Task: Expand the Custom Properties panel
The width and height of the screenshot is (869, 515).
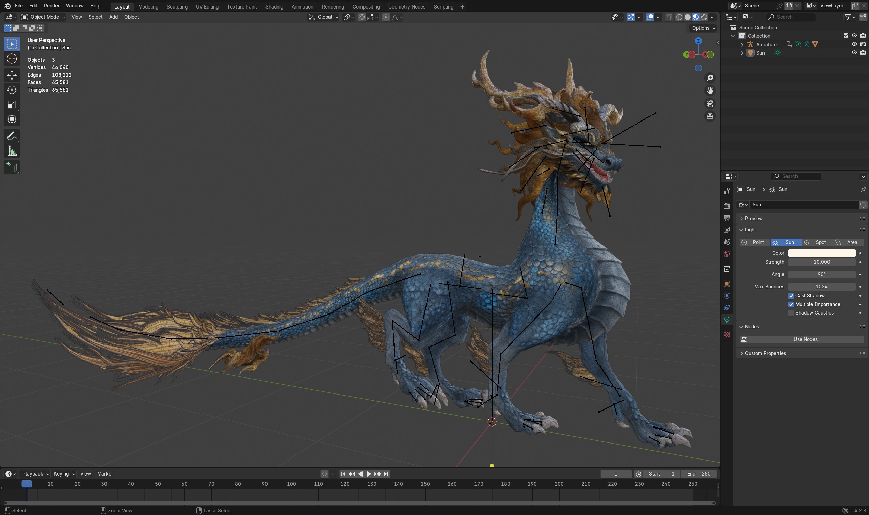Action: [x=765, y=353]
